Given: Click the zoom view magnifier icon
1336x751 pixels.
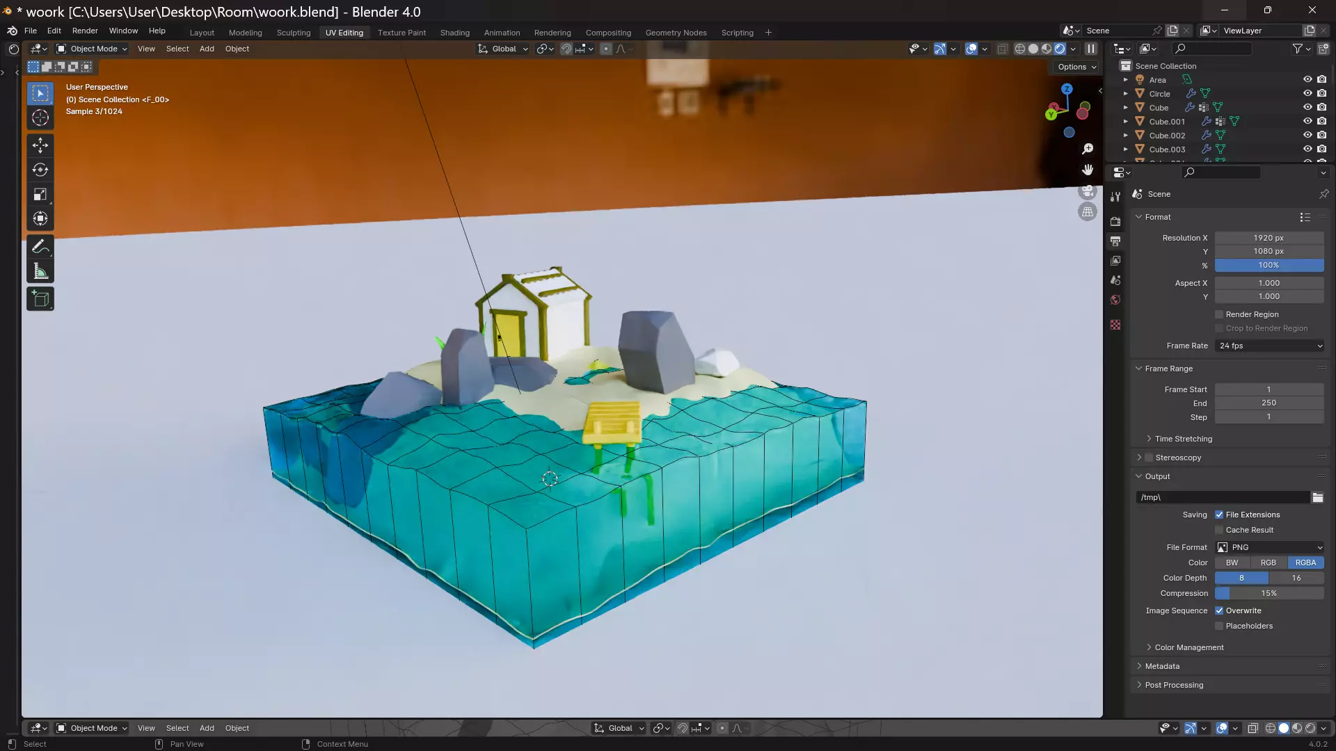Looking at the screenshot, I should point(1088,149).
